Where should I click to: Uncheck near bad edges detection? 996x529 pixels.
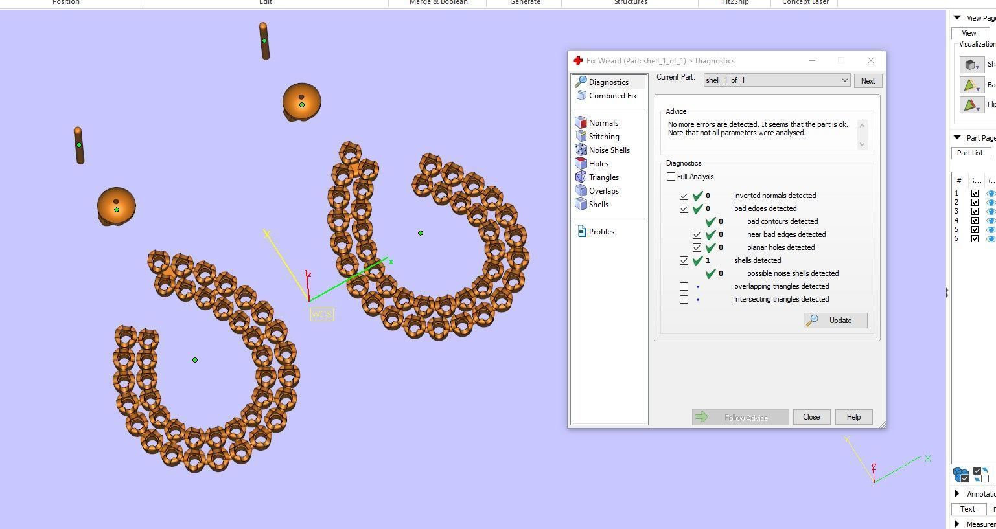tap(697, 234)
